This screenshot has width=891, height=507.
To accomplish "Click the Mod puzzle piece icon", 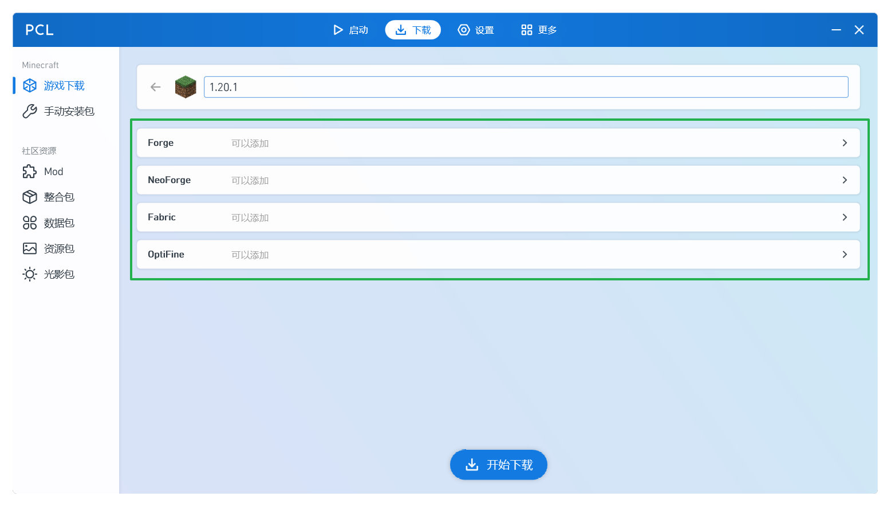I will click(30, 172).
